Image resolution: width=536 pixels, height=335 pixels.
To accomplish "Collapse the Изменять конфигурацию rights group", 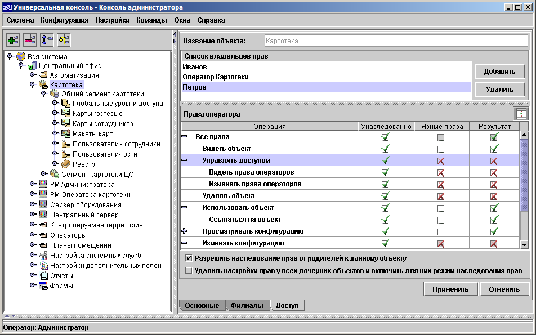I will coord(184,243).
